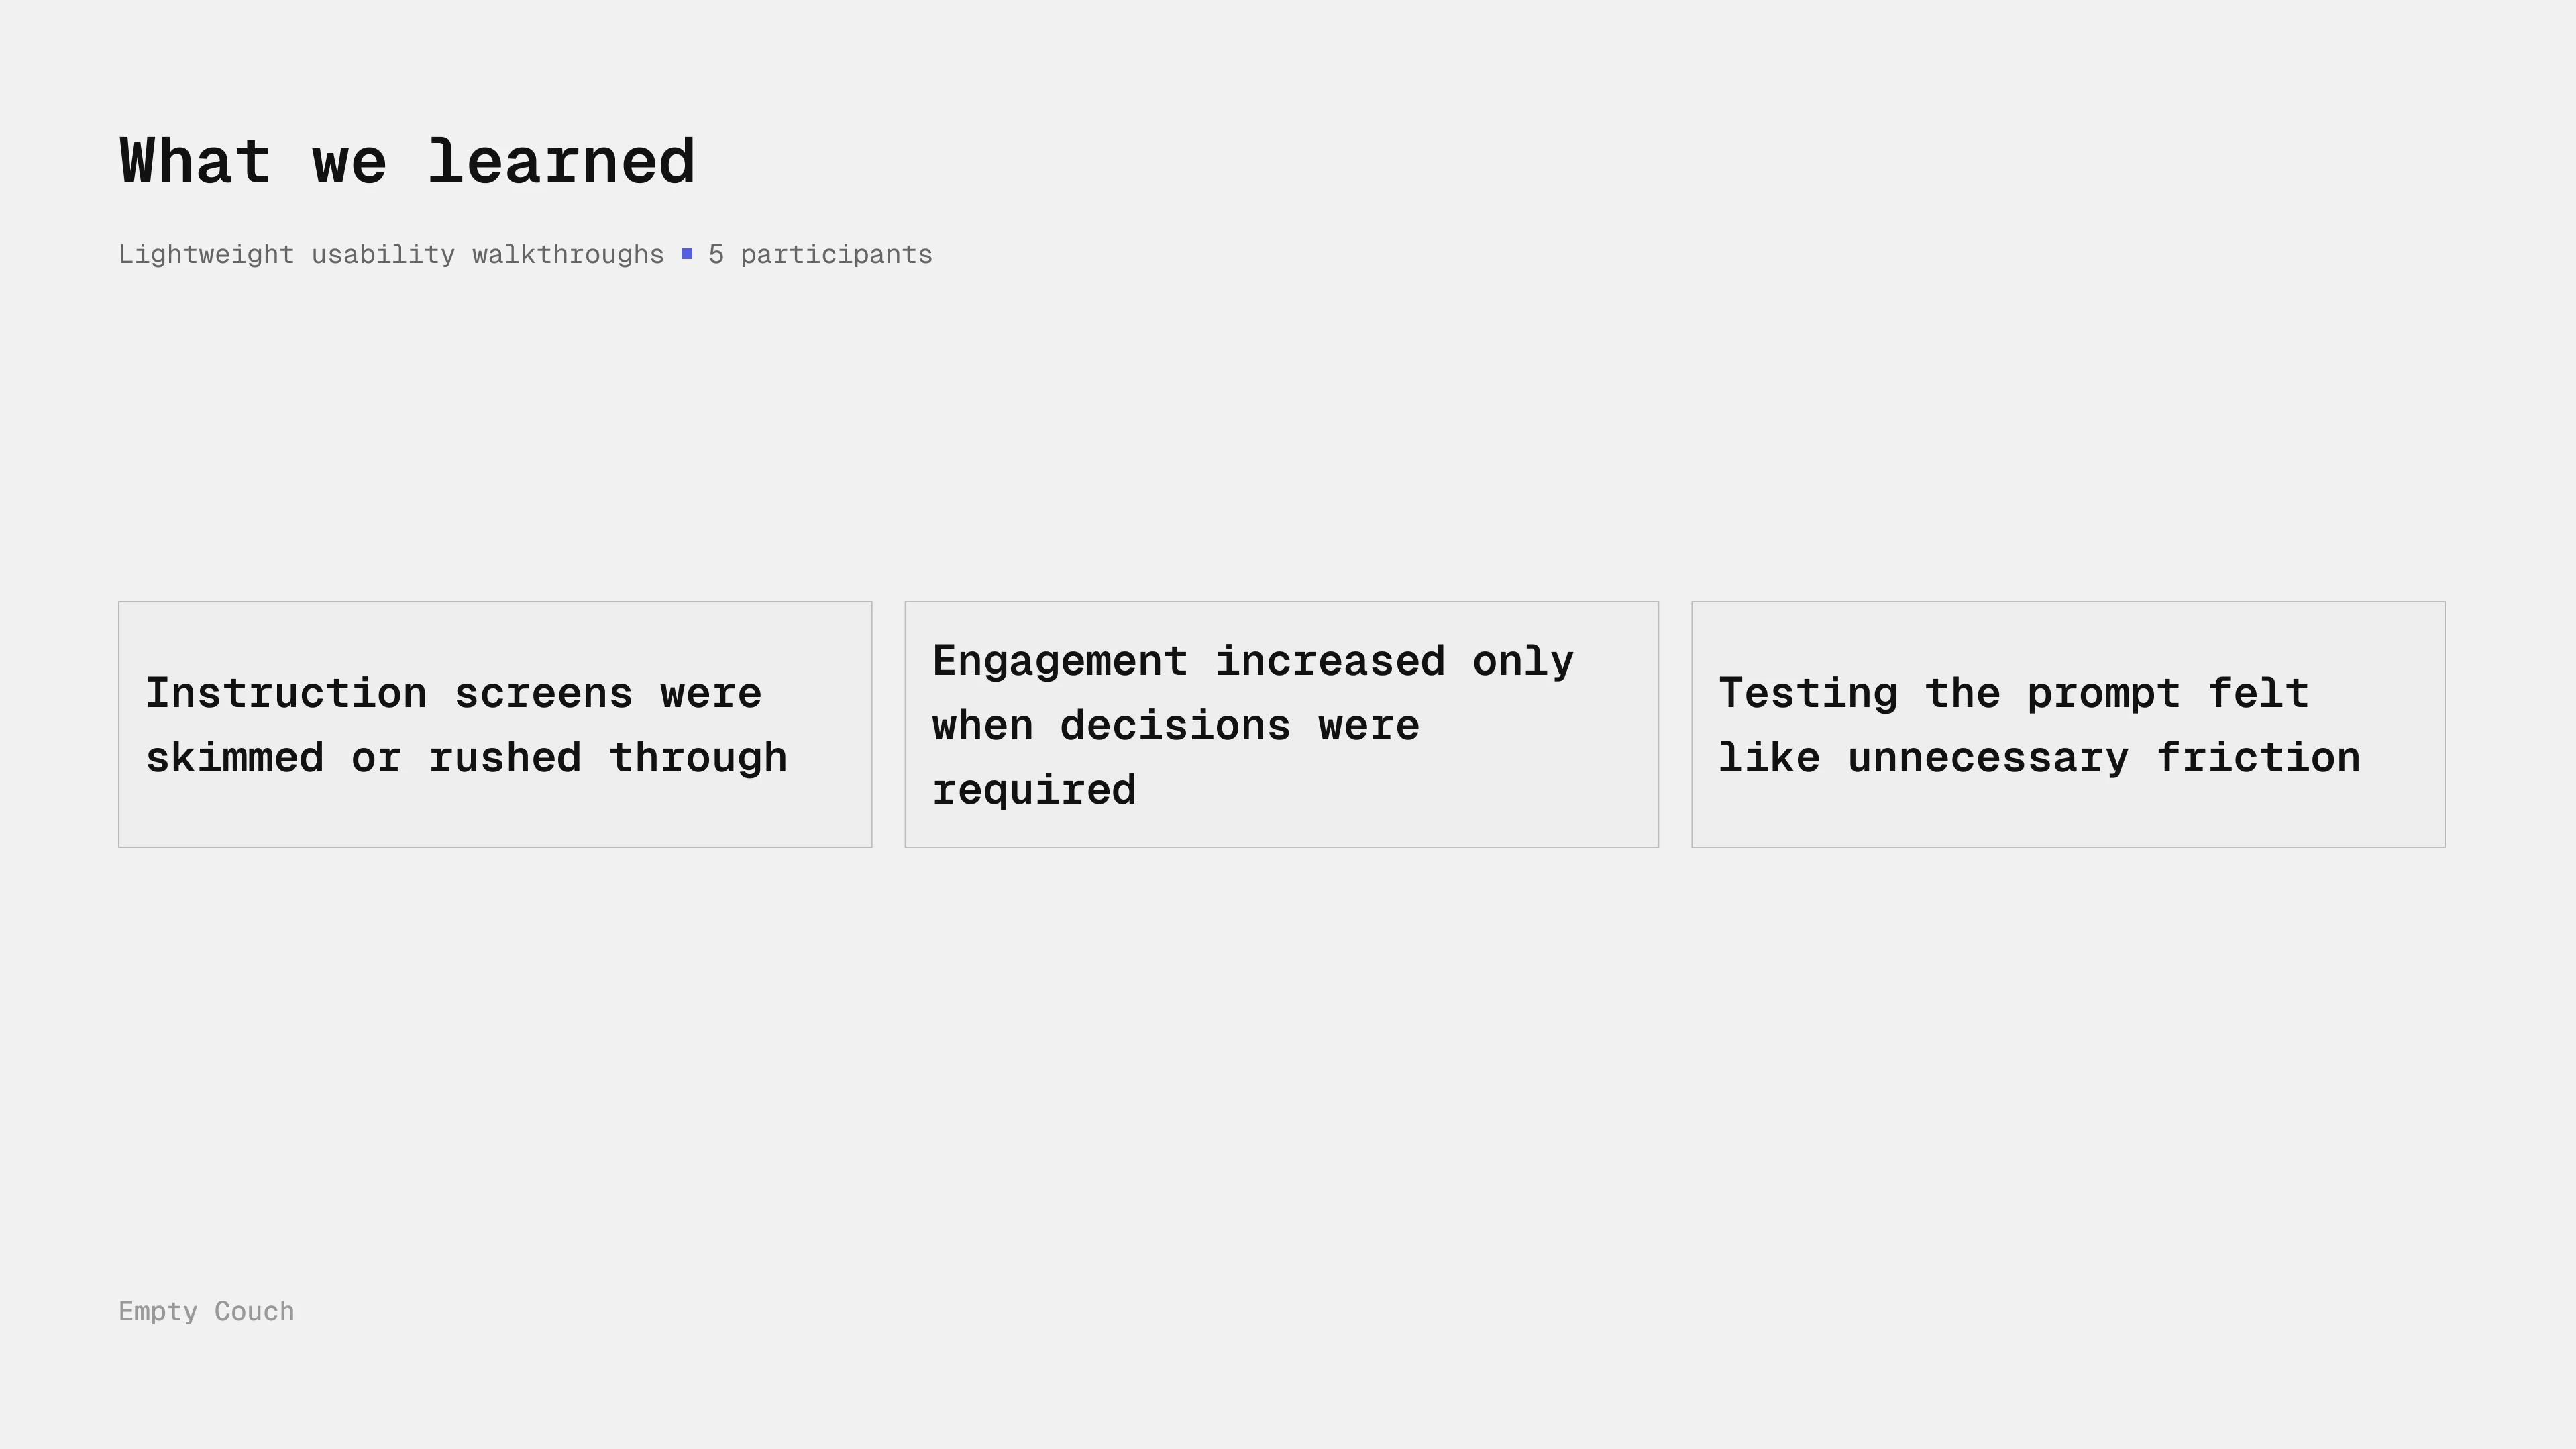Select the word "decisions" in the middle card

point(1175,726)
